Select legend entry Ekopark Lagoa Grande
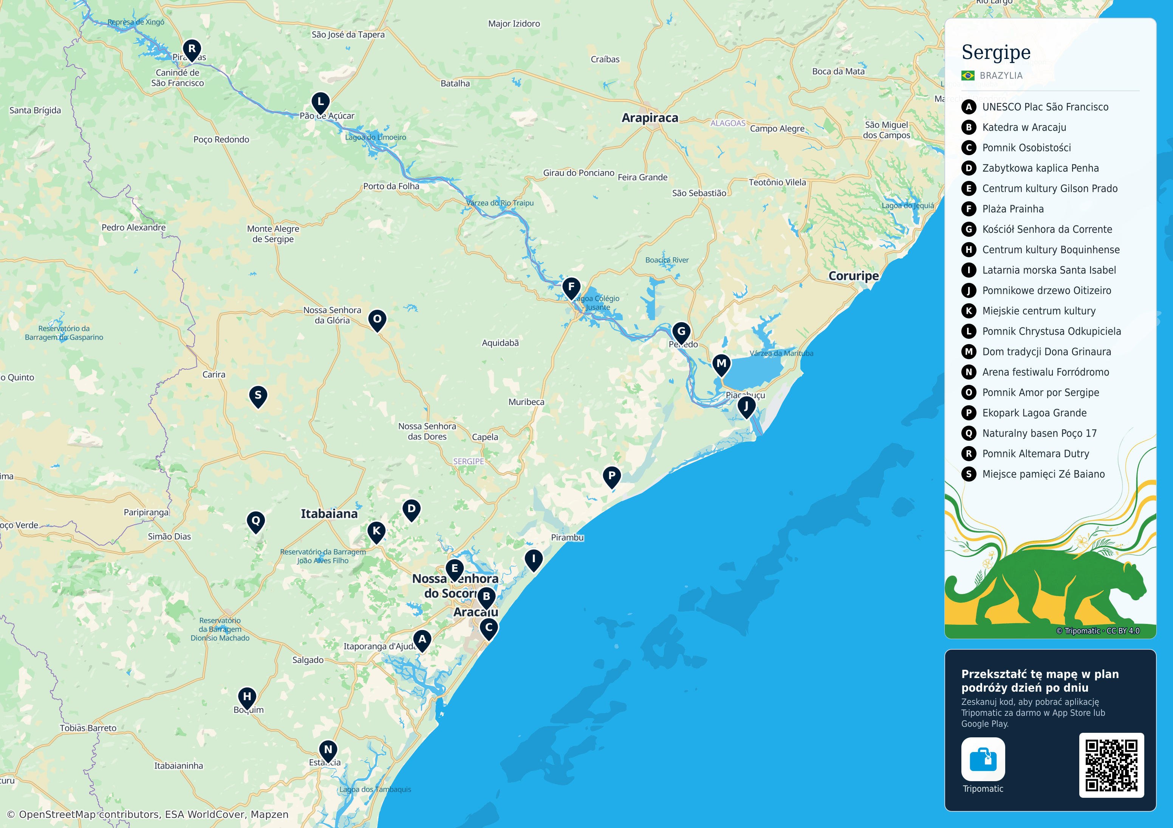Screen dimensions: 1173x828 [1035, 413]
